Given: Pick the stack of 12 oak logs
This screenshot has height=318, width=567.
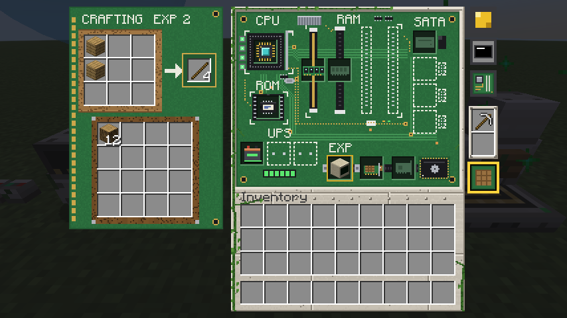Looking at the screenshot, I should [x=109, y=134].
